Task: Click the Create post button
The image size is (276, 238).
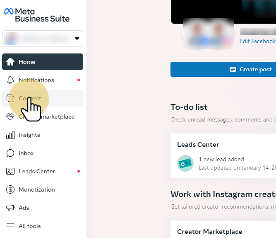Action: click(223, 69)
